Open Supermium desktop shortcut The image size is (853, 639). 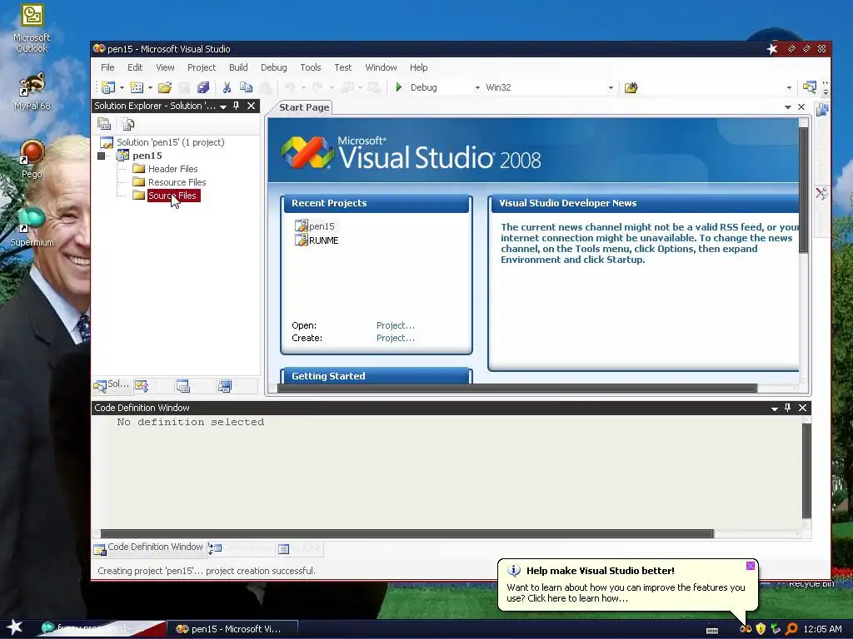pos(32,226)
